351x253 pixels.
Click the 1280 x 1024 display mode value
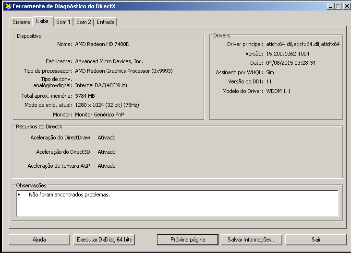point(107,105)
